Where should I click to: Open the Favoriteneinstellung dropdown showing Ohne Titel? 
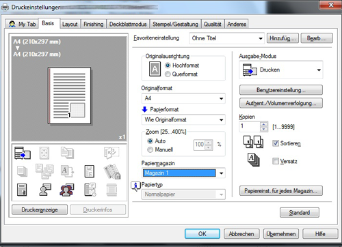(226, 38)
